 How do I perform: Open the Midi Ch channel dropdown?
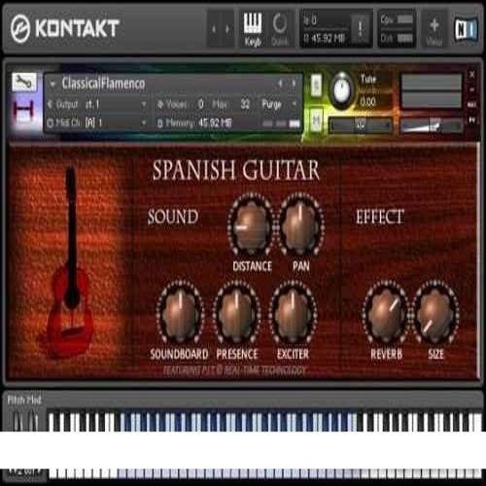(x=144, y=122)
